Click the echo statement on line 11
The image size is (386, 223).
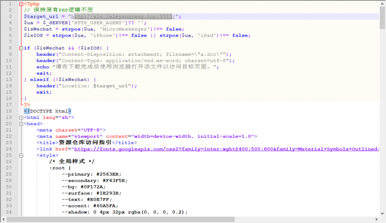[127, 67]
